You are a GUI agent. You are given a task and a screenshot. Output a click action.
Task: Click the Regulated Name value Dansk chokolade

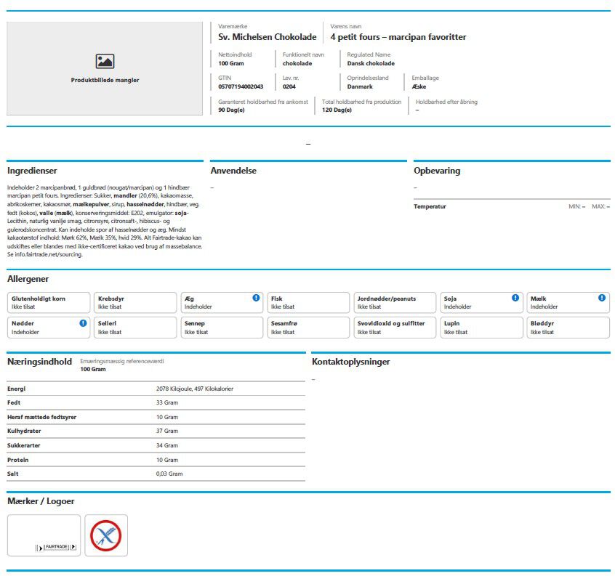(371, 63)
